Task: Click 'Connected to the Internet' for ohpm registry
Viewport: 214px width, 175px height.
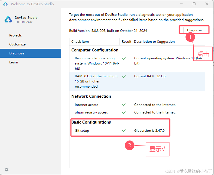Action: click(155, 112)
